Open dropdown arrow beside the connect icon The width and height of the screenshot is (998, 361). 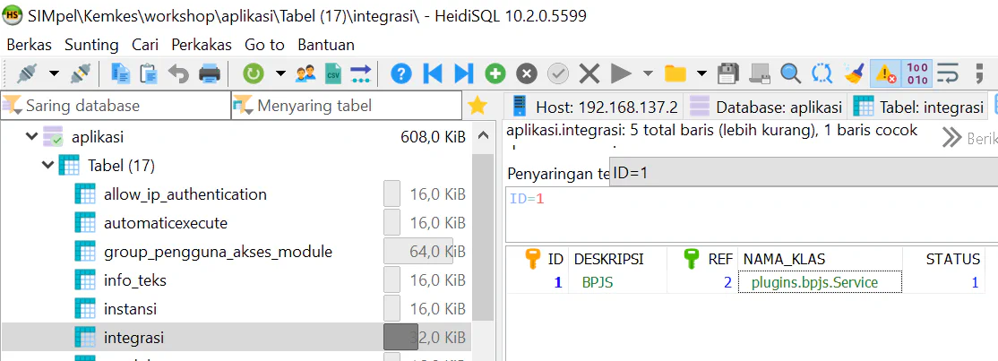[x=54, y=73]
